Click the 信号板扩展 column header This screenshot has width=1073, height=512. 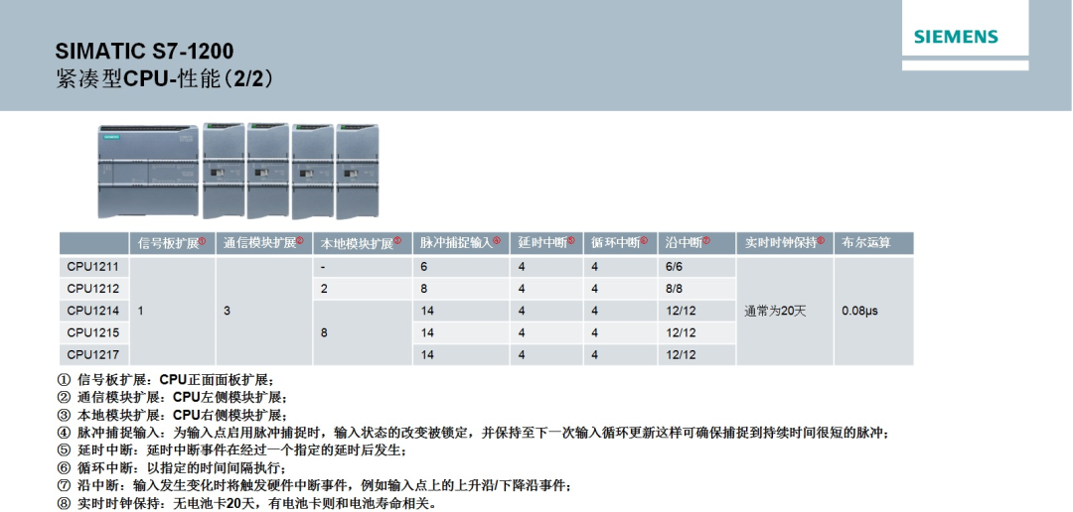(x=173, y=243)
